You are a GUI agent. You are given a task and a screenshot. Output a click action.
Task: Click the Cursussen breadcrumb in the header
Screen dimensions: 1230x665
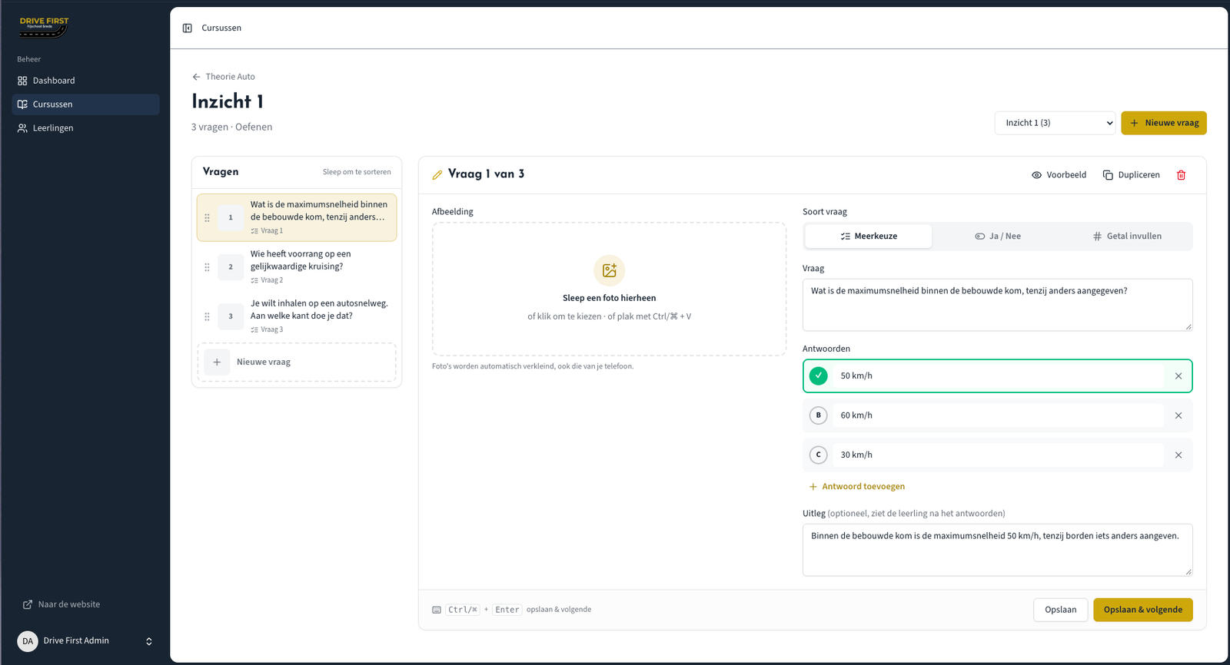tap(221, 28)
